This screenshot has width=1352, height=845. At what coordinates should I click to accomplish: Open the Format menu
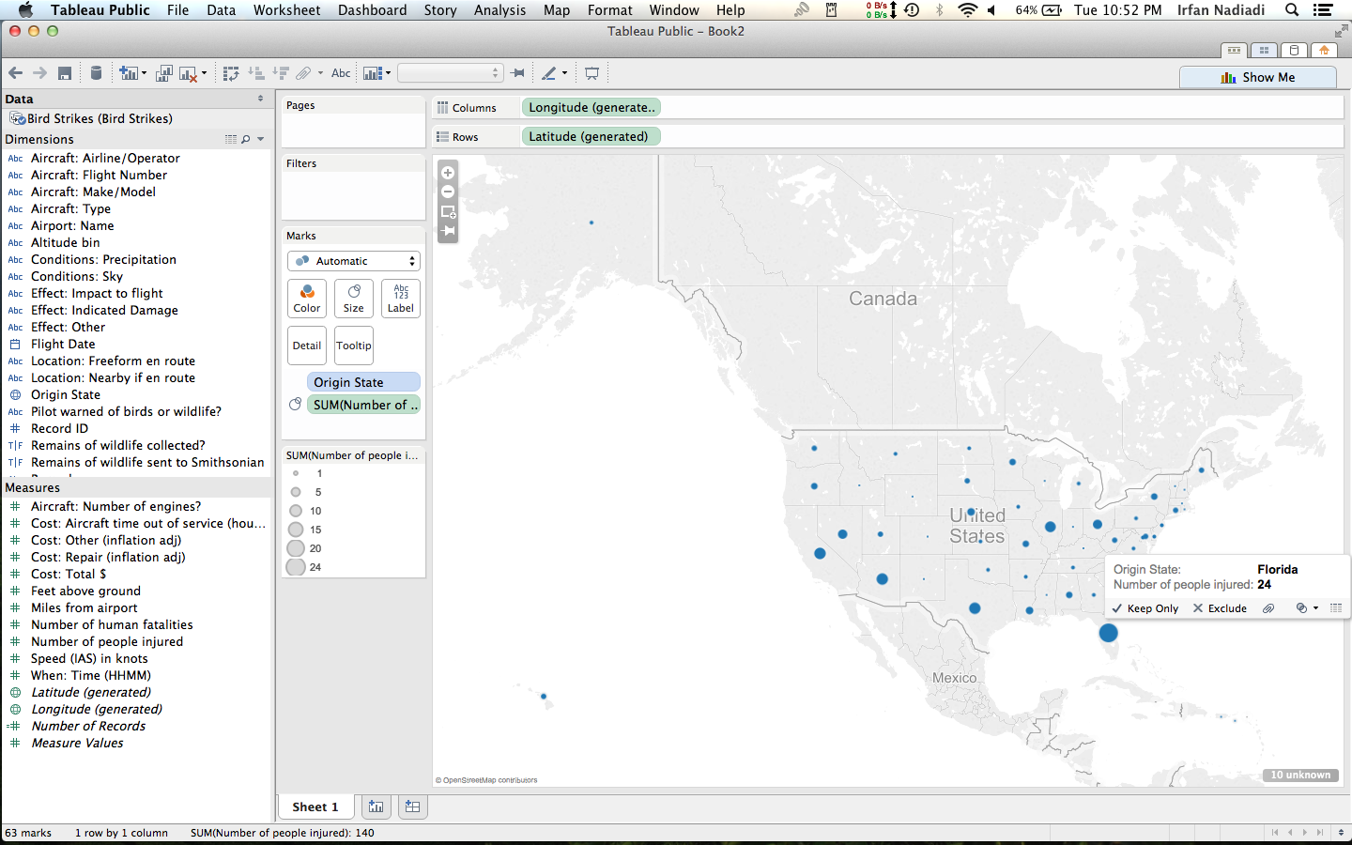(609, 10)
